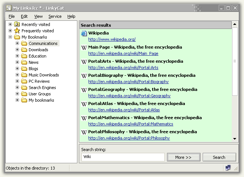Open the wiki/Portal:Arts link
The height and width of the screenshot is (177, 244).
(x=123, y=68)
